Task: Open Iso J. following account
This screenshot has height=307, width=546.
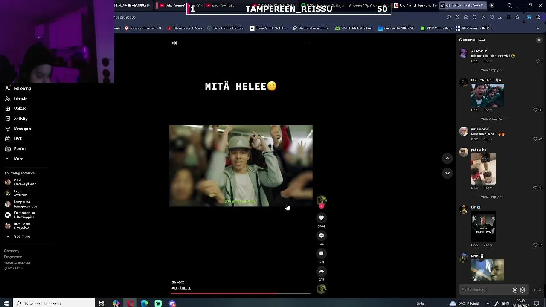Action: [x=20, y=182]
